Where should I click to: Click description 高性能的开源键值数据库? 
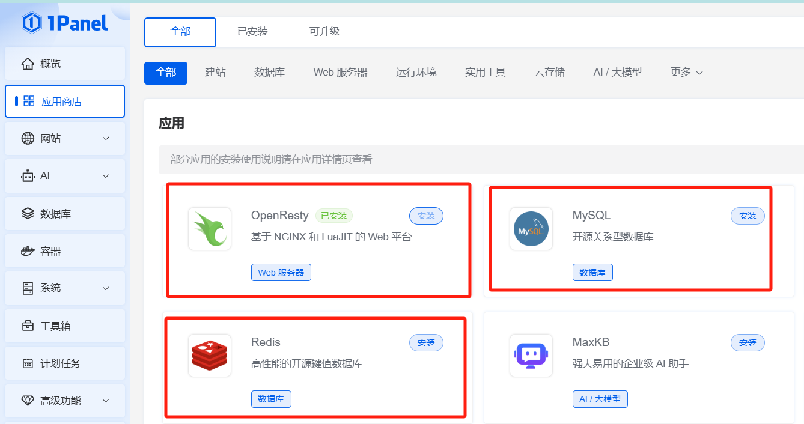coord(306,364)
